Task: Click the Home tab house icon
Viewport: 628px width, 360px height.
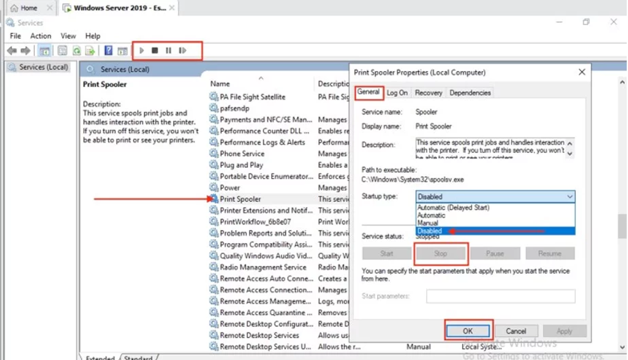Action: [14, 8]
